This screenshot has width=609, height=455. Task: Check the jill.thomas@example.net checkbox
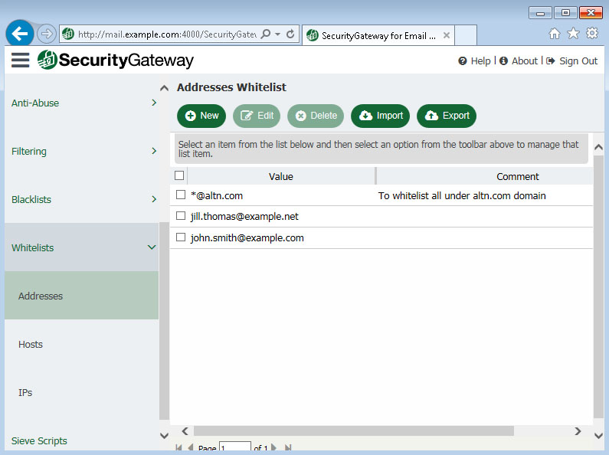click(181, 215)
